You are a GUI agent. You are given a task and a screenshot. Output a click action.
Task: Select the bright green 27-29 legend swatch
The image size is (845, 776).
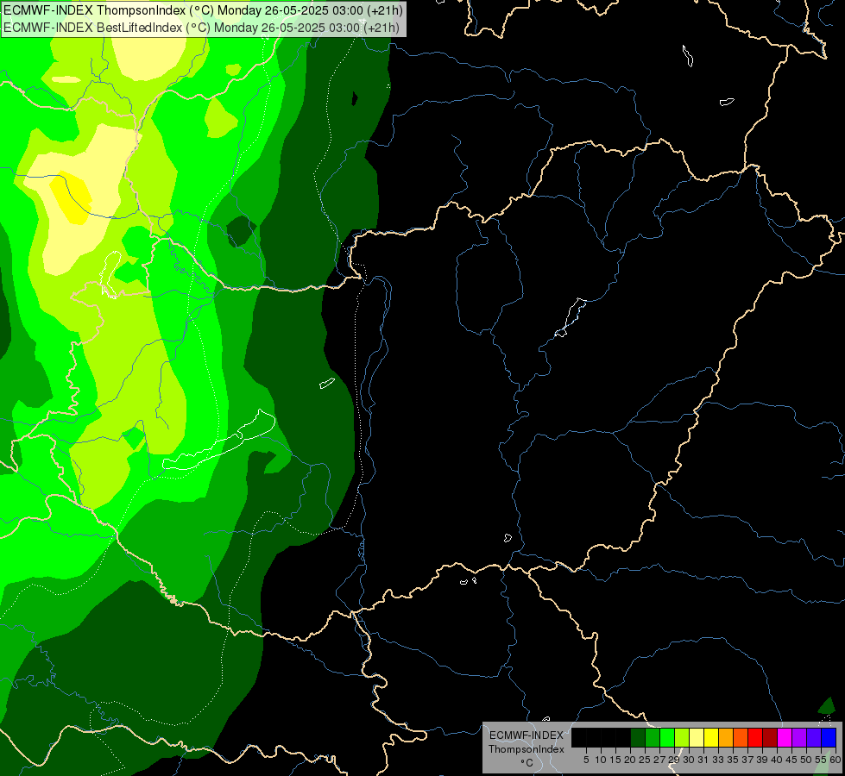[667, 737]
